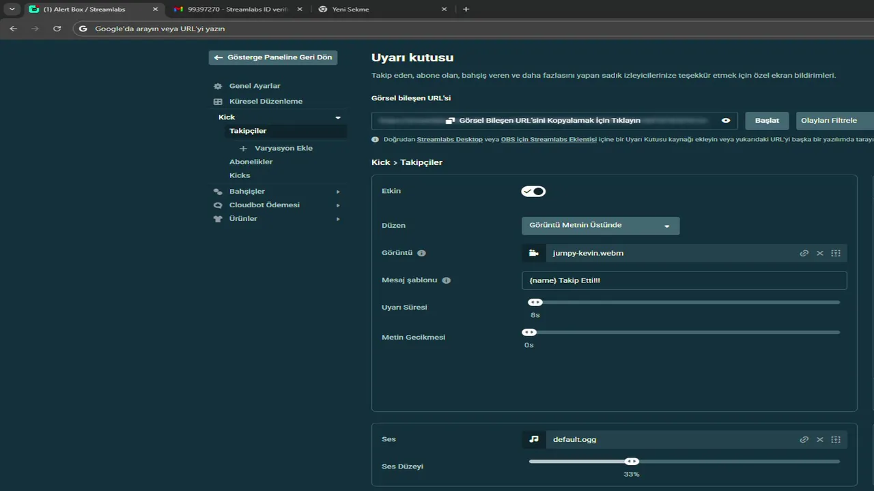Click the Kick > Takipçiler heading
Screen dimensions: 874x491
407,162
